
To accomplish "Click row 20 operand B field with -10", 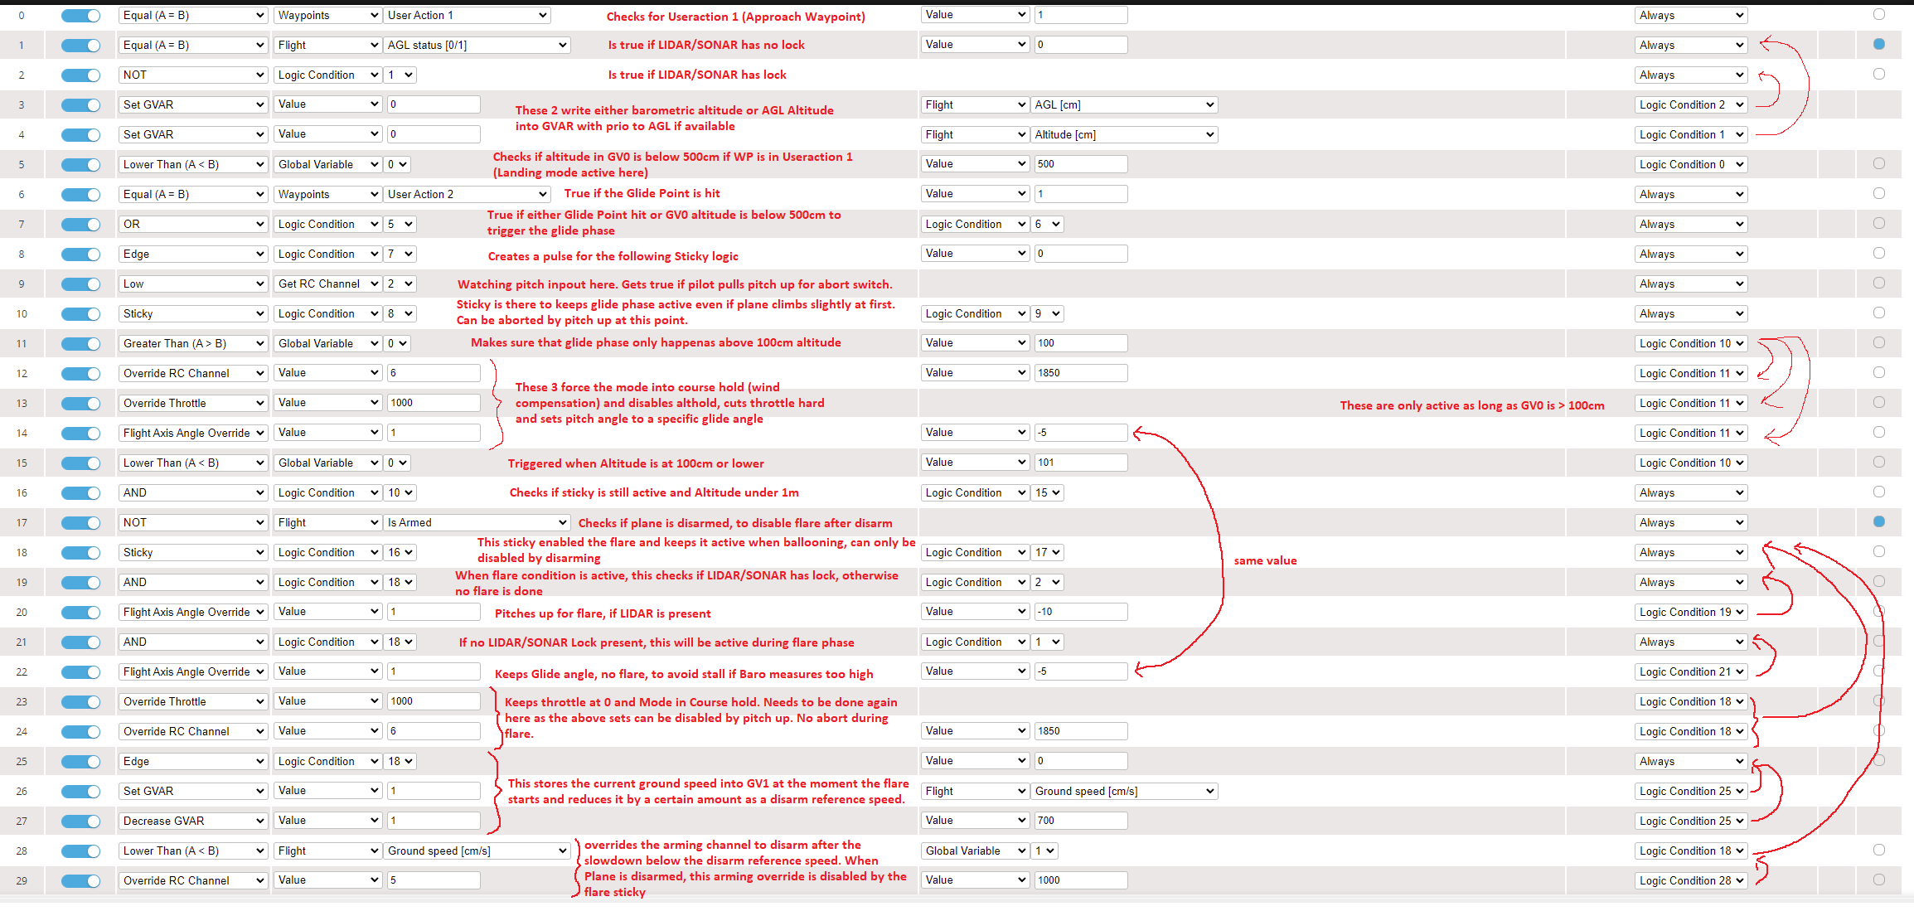I will [x=1080, y=612].
